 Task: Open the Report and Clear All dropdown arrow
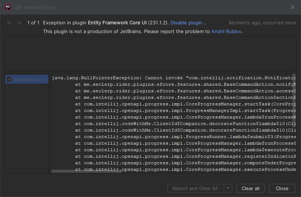coord(228,188)
